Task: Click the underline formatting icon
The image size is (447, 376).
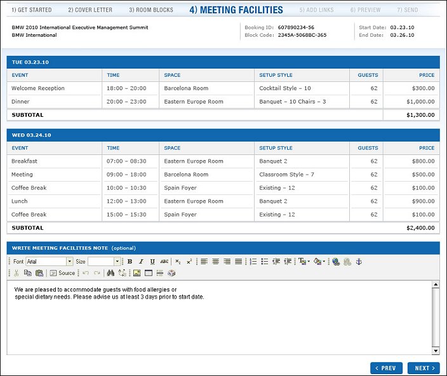Action: pyautogui.click(x=152, y=262)
